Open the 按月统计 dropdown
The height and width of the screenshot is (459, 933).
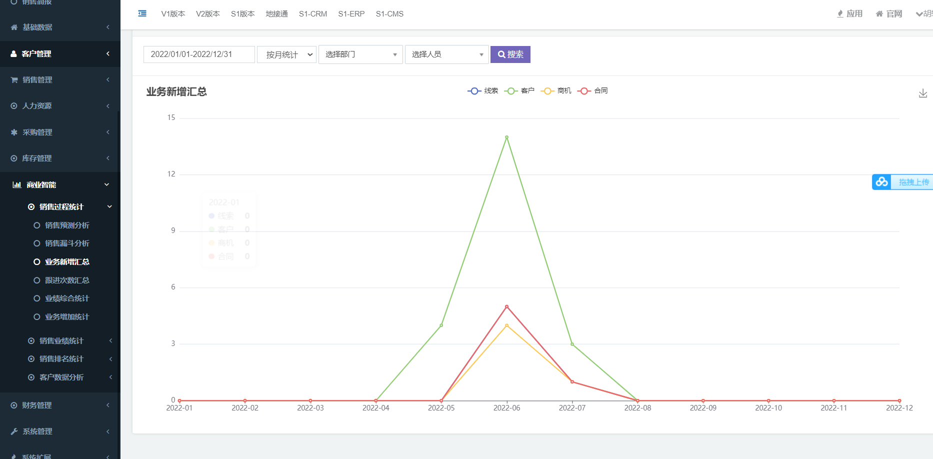286,54
